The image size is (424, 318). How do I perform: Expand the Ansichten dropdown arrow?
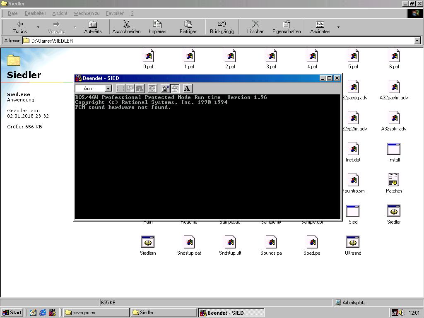(338, 27)
